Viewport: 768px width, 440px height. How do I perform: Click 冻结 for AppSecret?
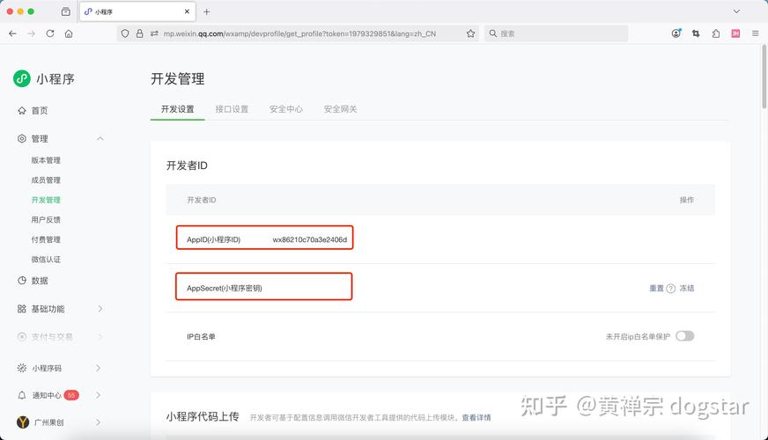[x=687, y=289]
